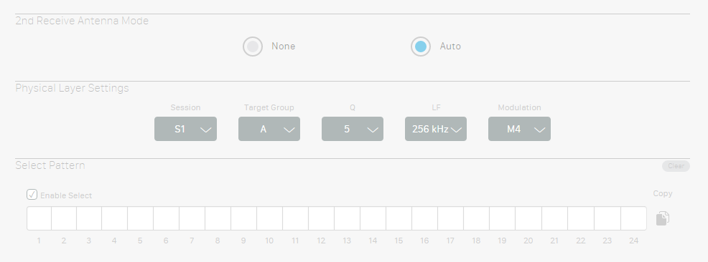
Task: Open the Q value dropdown
Action: coord(353,129)
